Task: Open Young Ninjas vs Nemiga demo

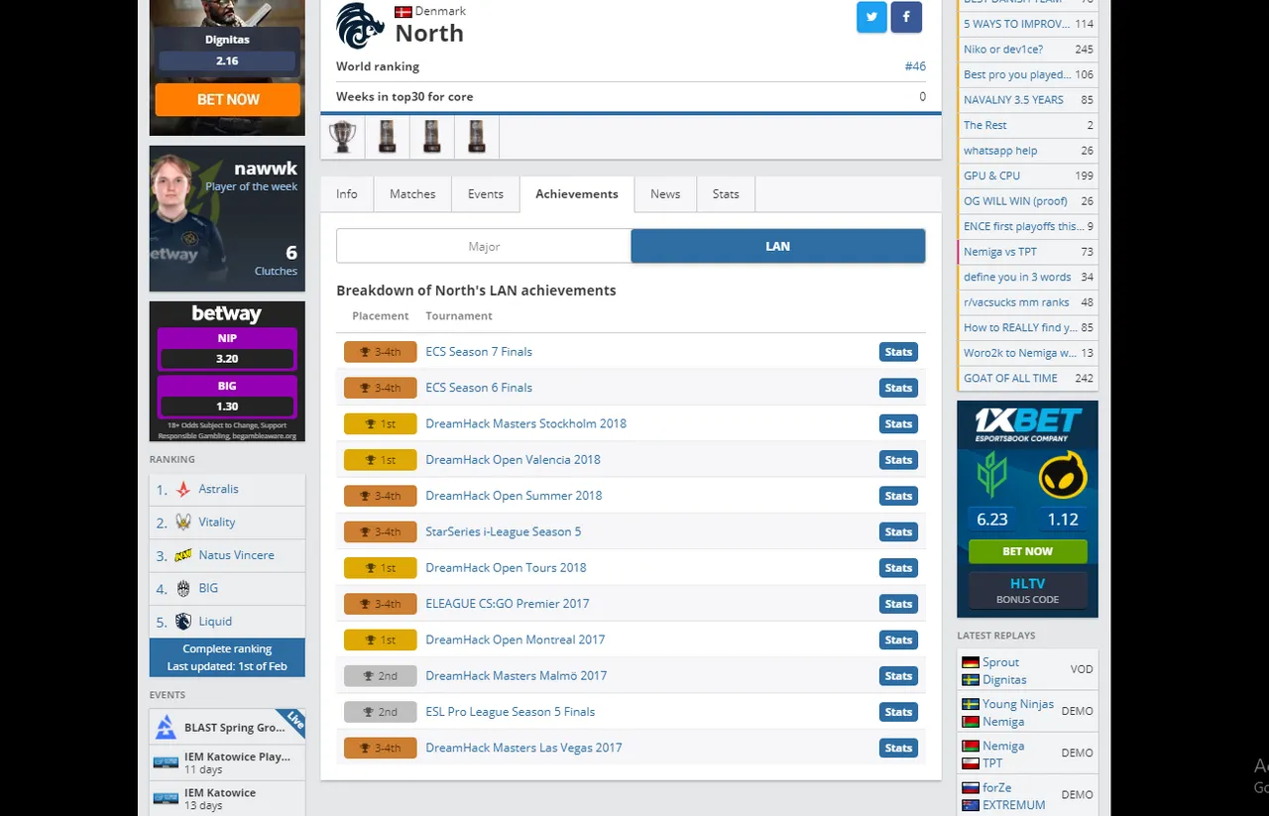Action: [1028, 712]
